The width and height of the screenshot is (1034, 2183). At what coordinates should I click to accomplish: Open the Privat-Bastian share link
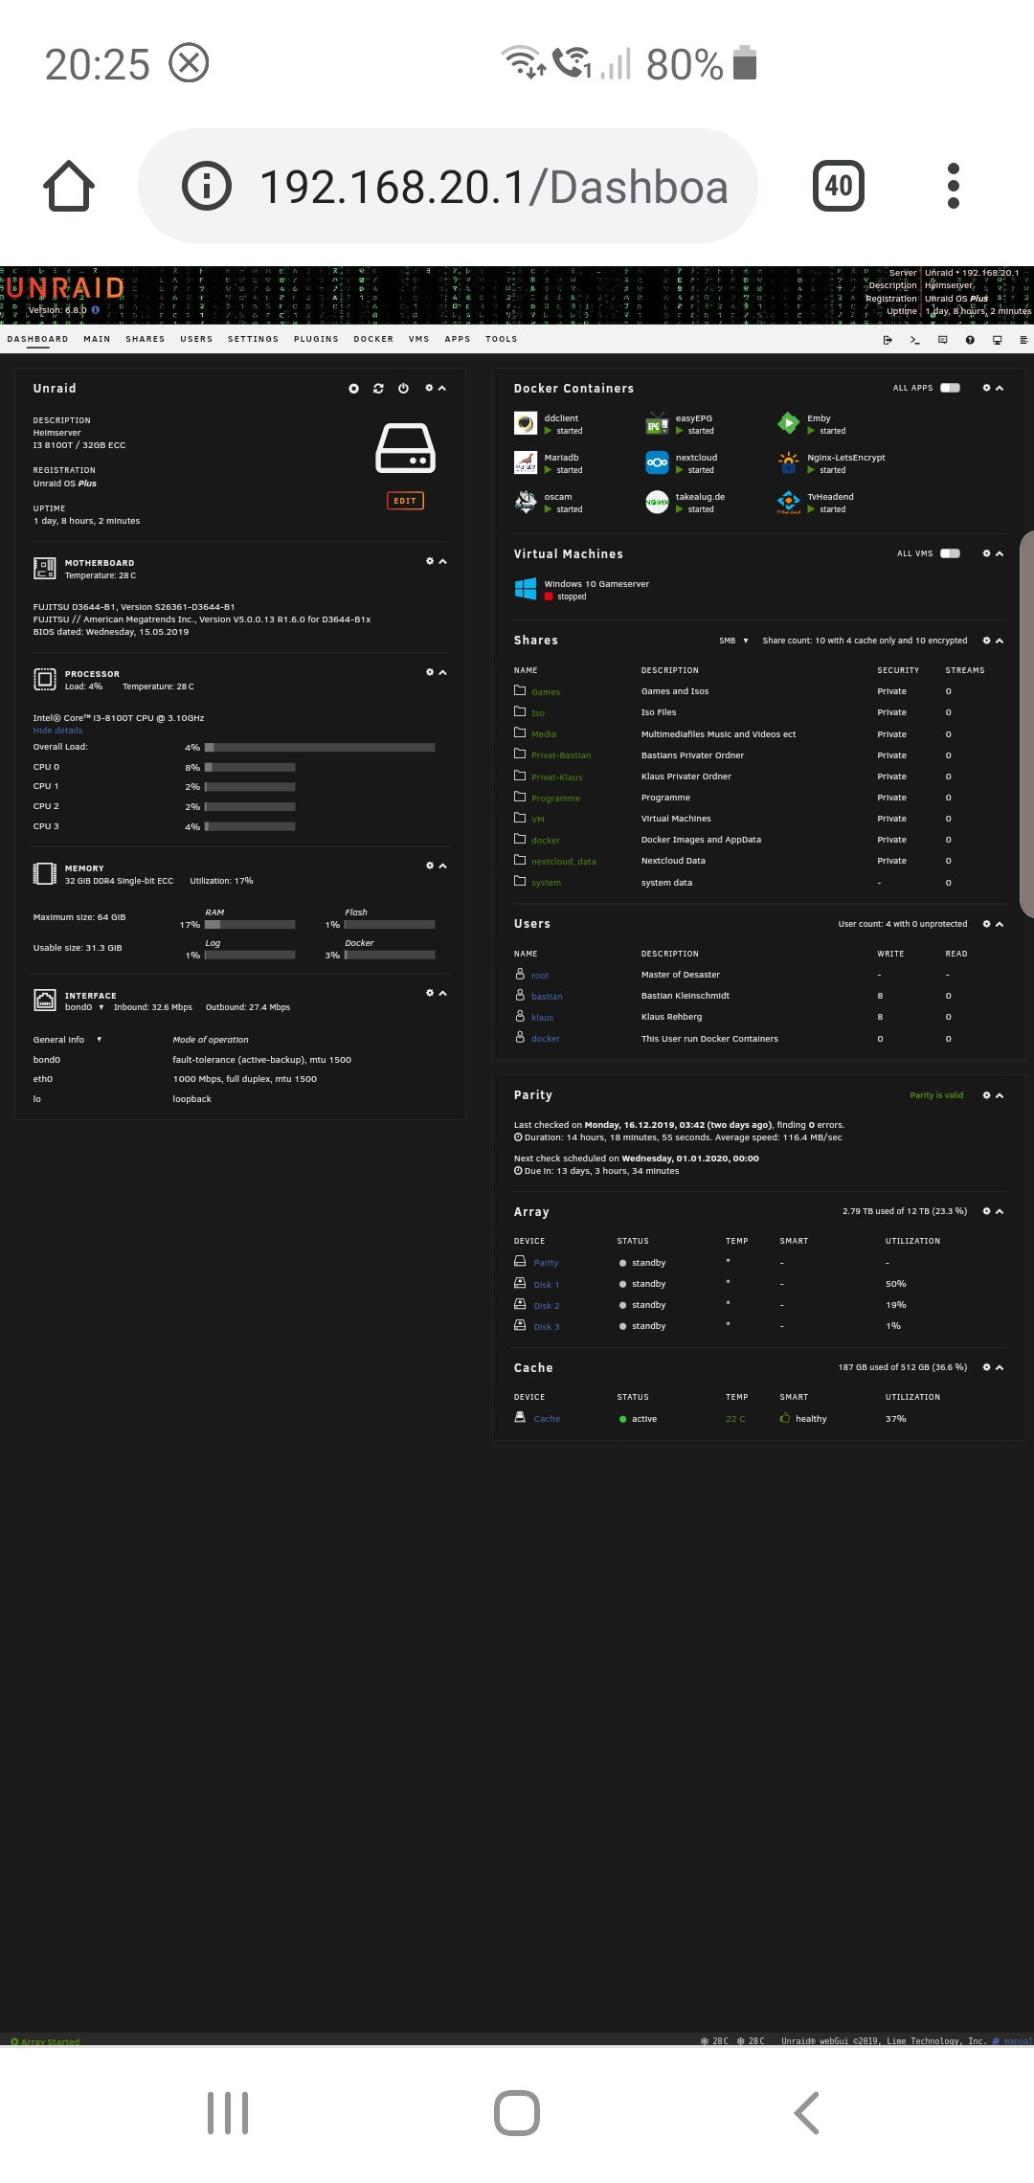click(x=561, y=755)
